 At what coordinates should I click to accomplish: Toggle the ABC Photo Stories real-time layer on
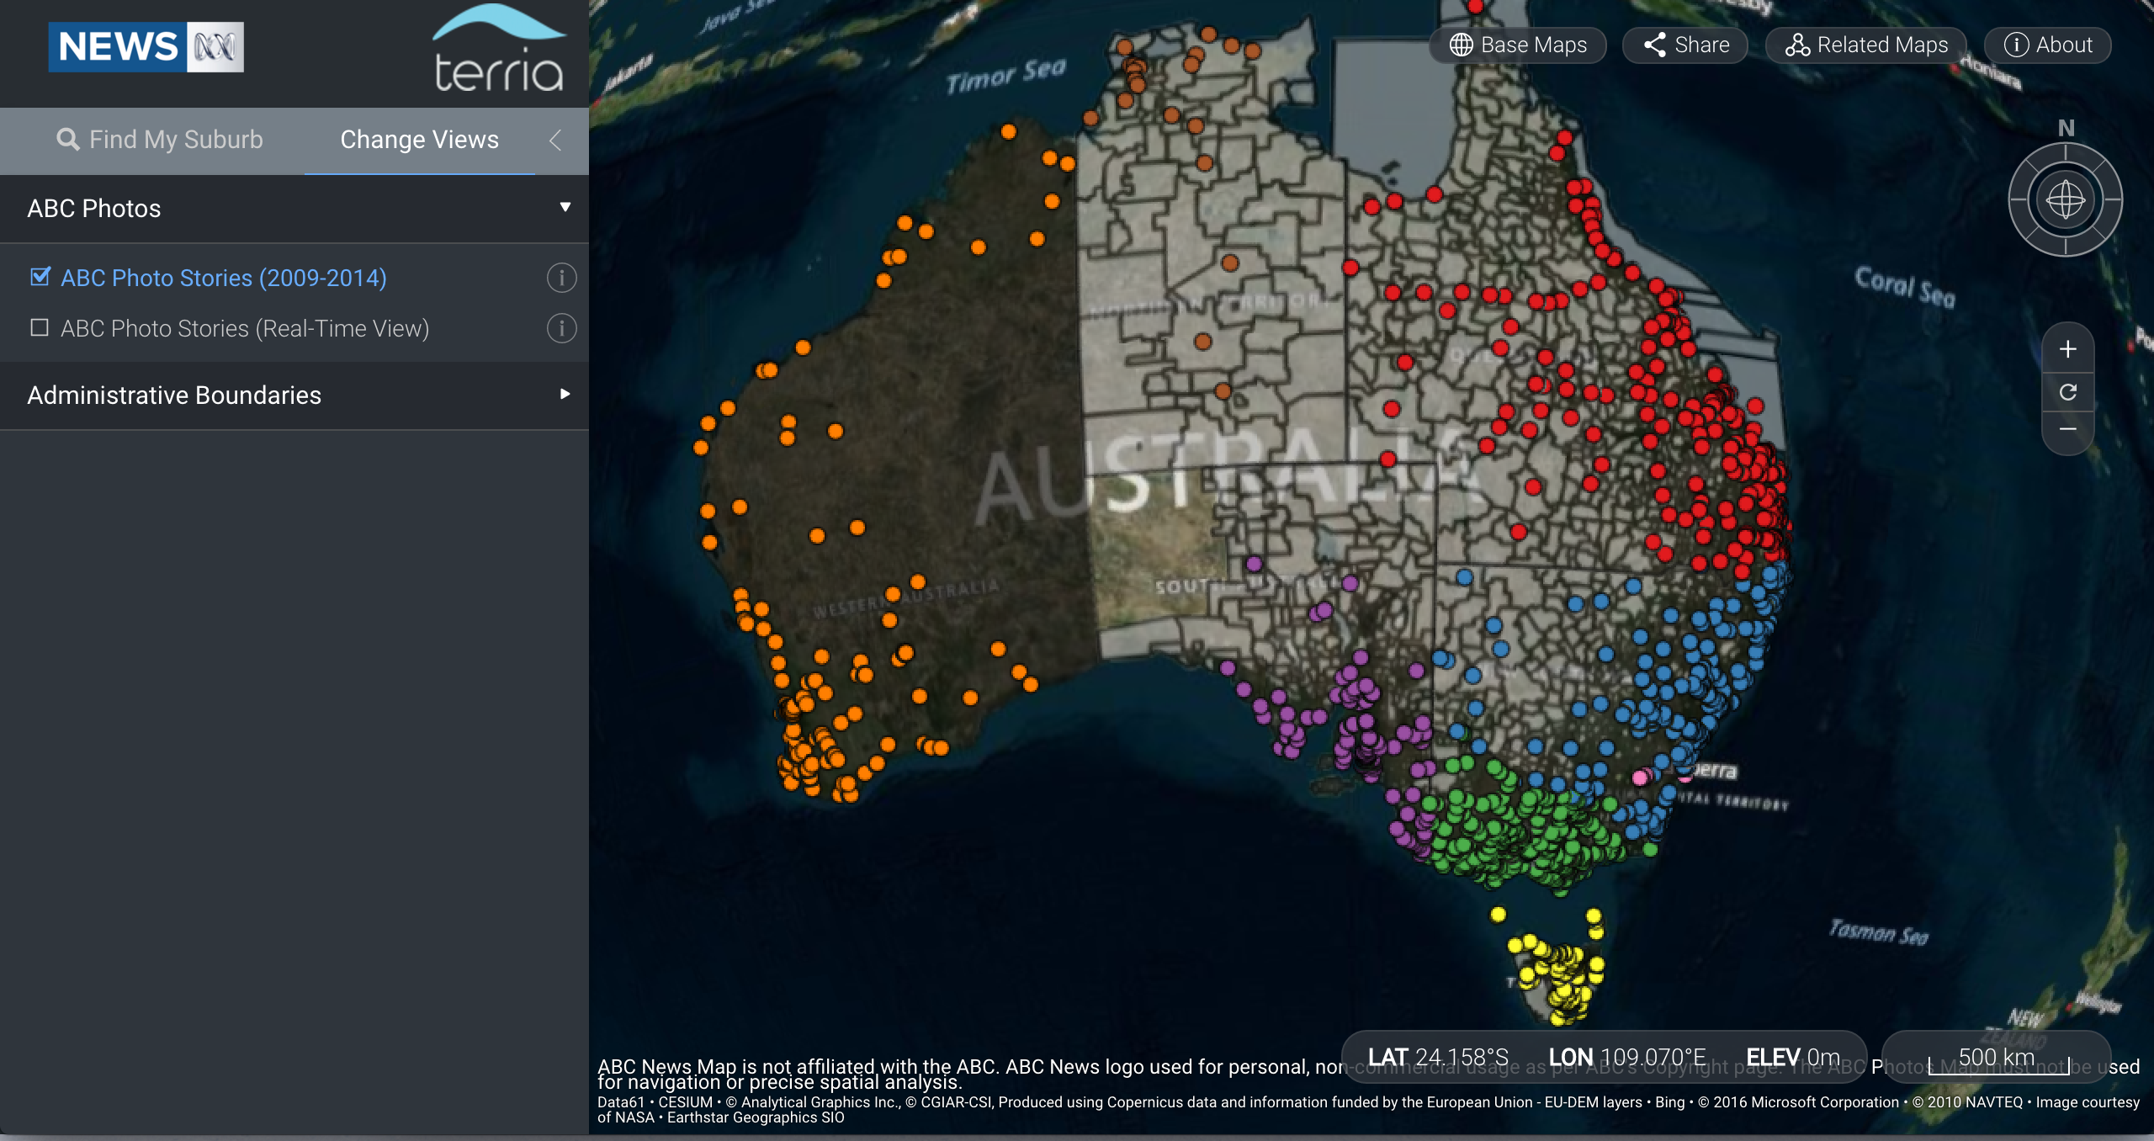point(39,328)
